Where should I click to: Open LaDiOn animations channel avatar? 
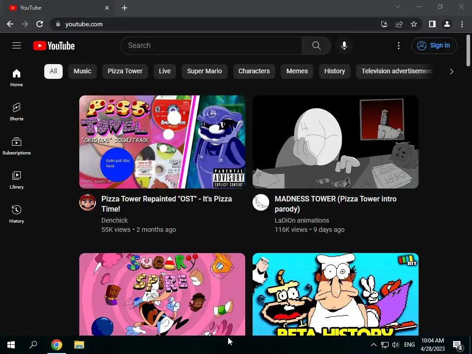tap(261, 202)
